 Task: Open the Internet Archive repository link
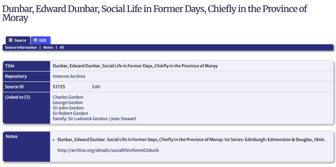[69, 76]
